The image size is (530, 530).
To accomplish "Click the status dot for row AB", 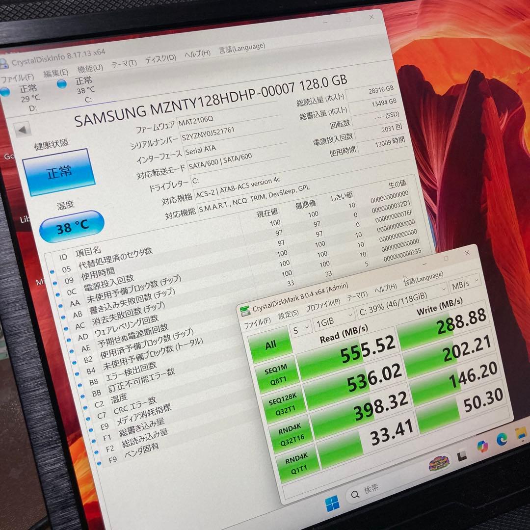I will click(63, 318).
